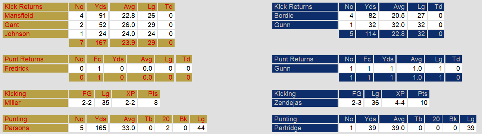Screen dimensions: 482x134
Task: Click Johnson's kick return row name
Action: [x=17, y=34]
